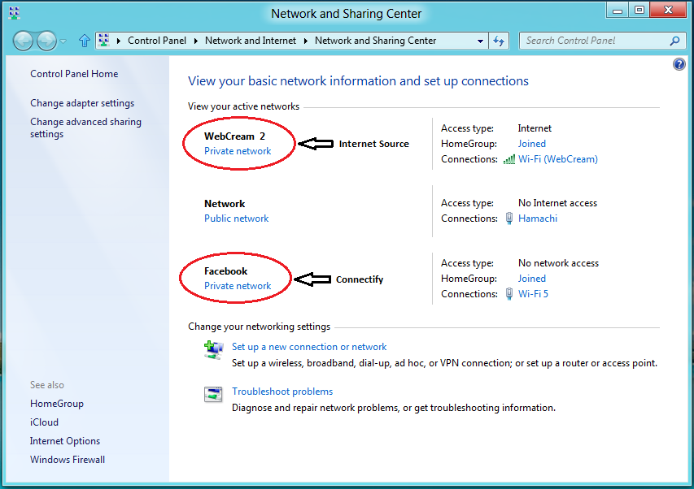Open Internet Options under See also
The width and height of the screenshot is (694, 489).
pos(65,441)
